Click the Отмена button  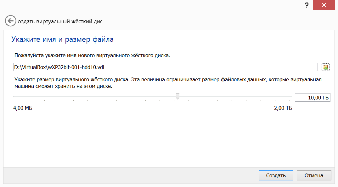coord(314,175)
